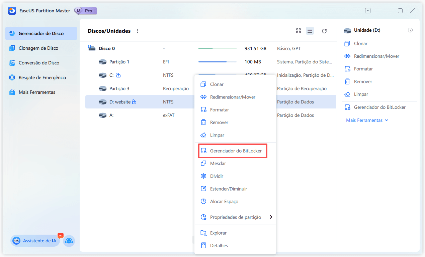
Task: Choose Formatar in the context menu
Action: click(x=235, y=110)
